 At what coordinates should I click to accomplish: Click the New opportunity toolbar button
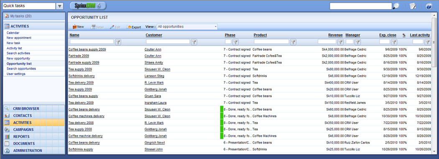78,27
